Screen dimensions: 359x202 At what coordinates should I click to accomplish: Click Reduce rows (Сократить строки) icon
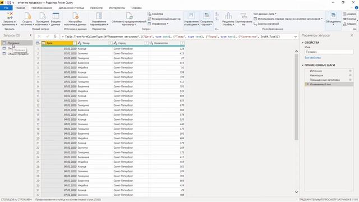pos(206,16)
